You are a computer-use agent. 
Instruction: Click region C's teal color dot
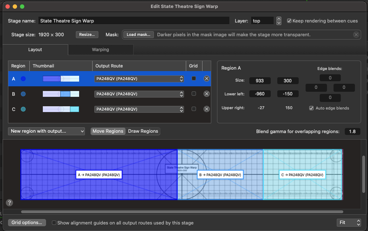[x=23, y=109]
